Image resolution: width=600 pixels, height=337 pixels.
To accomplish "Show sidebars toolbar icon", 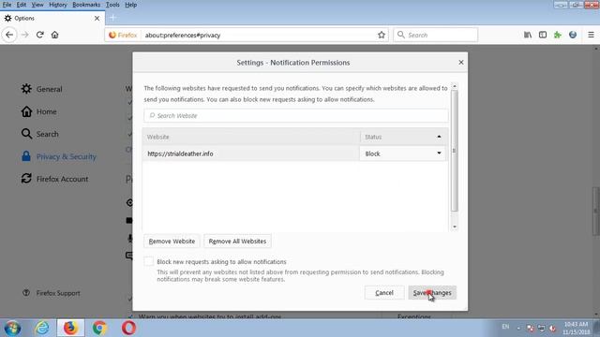I will tap(543, 35).
